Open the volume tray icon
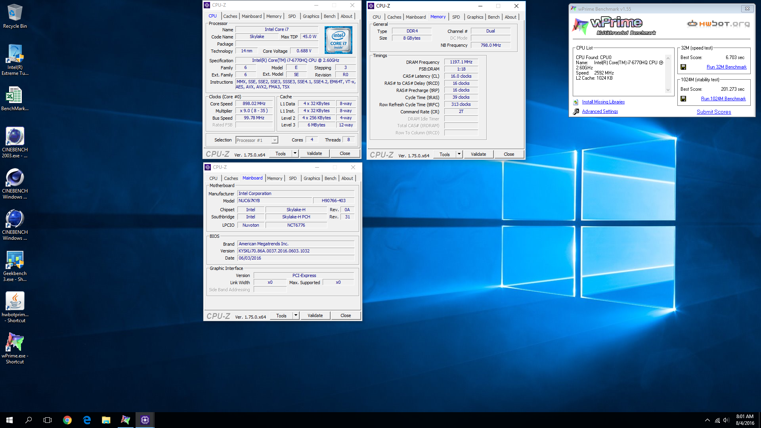Image resolution: width=761 pixels, height=428 pixels. pyautogui.click(x=726, y=420)
